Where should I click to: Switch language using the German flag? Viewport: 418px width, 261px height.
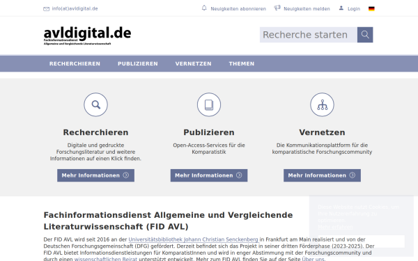click(371, 9)
